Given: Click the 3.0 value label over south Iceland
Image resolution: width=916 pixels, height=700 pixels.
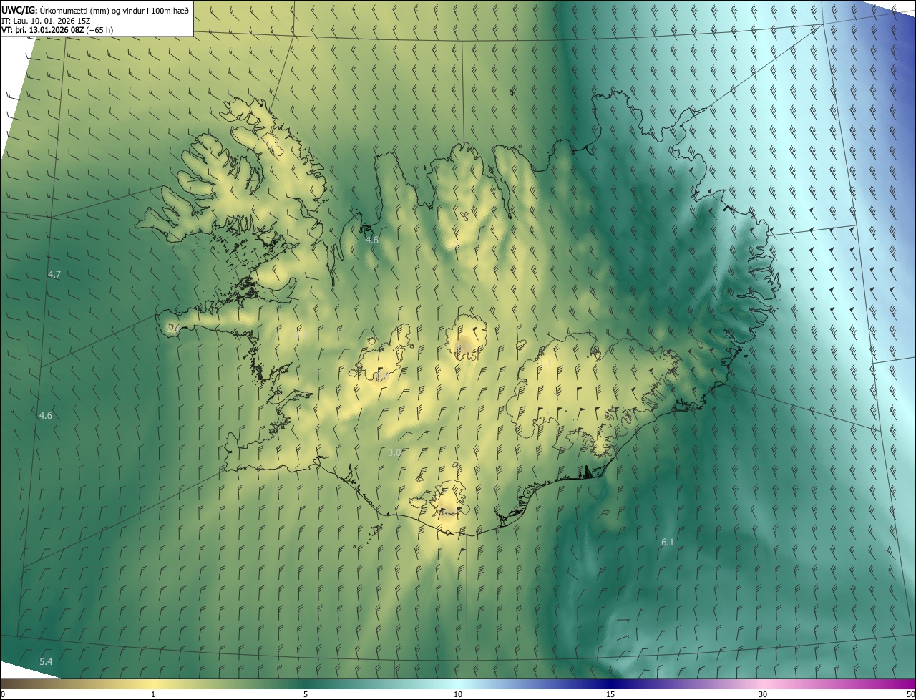Looking at the screenshot, I should point(394,453).
